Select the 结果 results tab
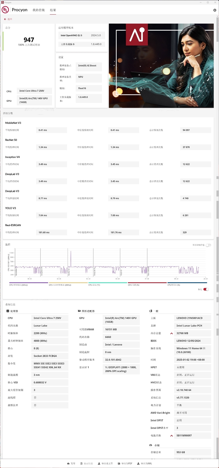Viewport: 219px width, 468px height. 53,10
